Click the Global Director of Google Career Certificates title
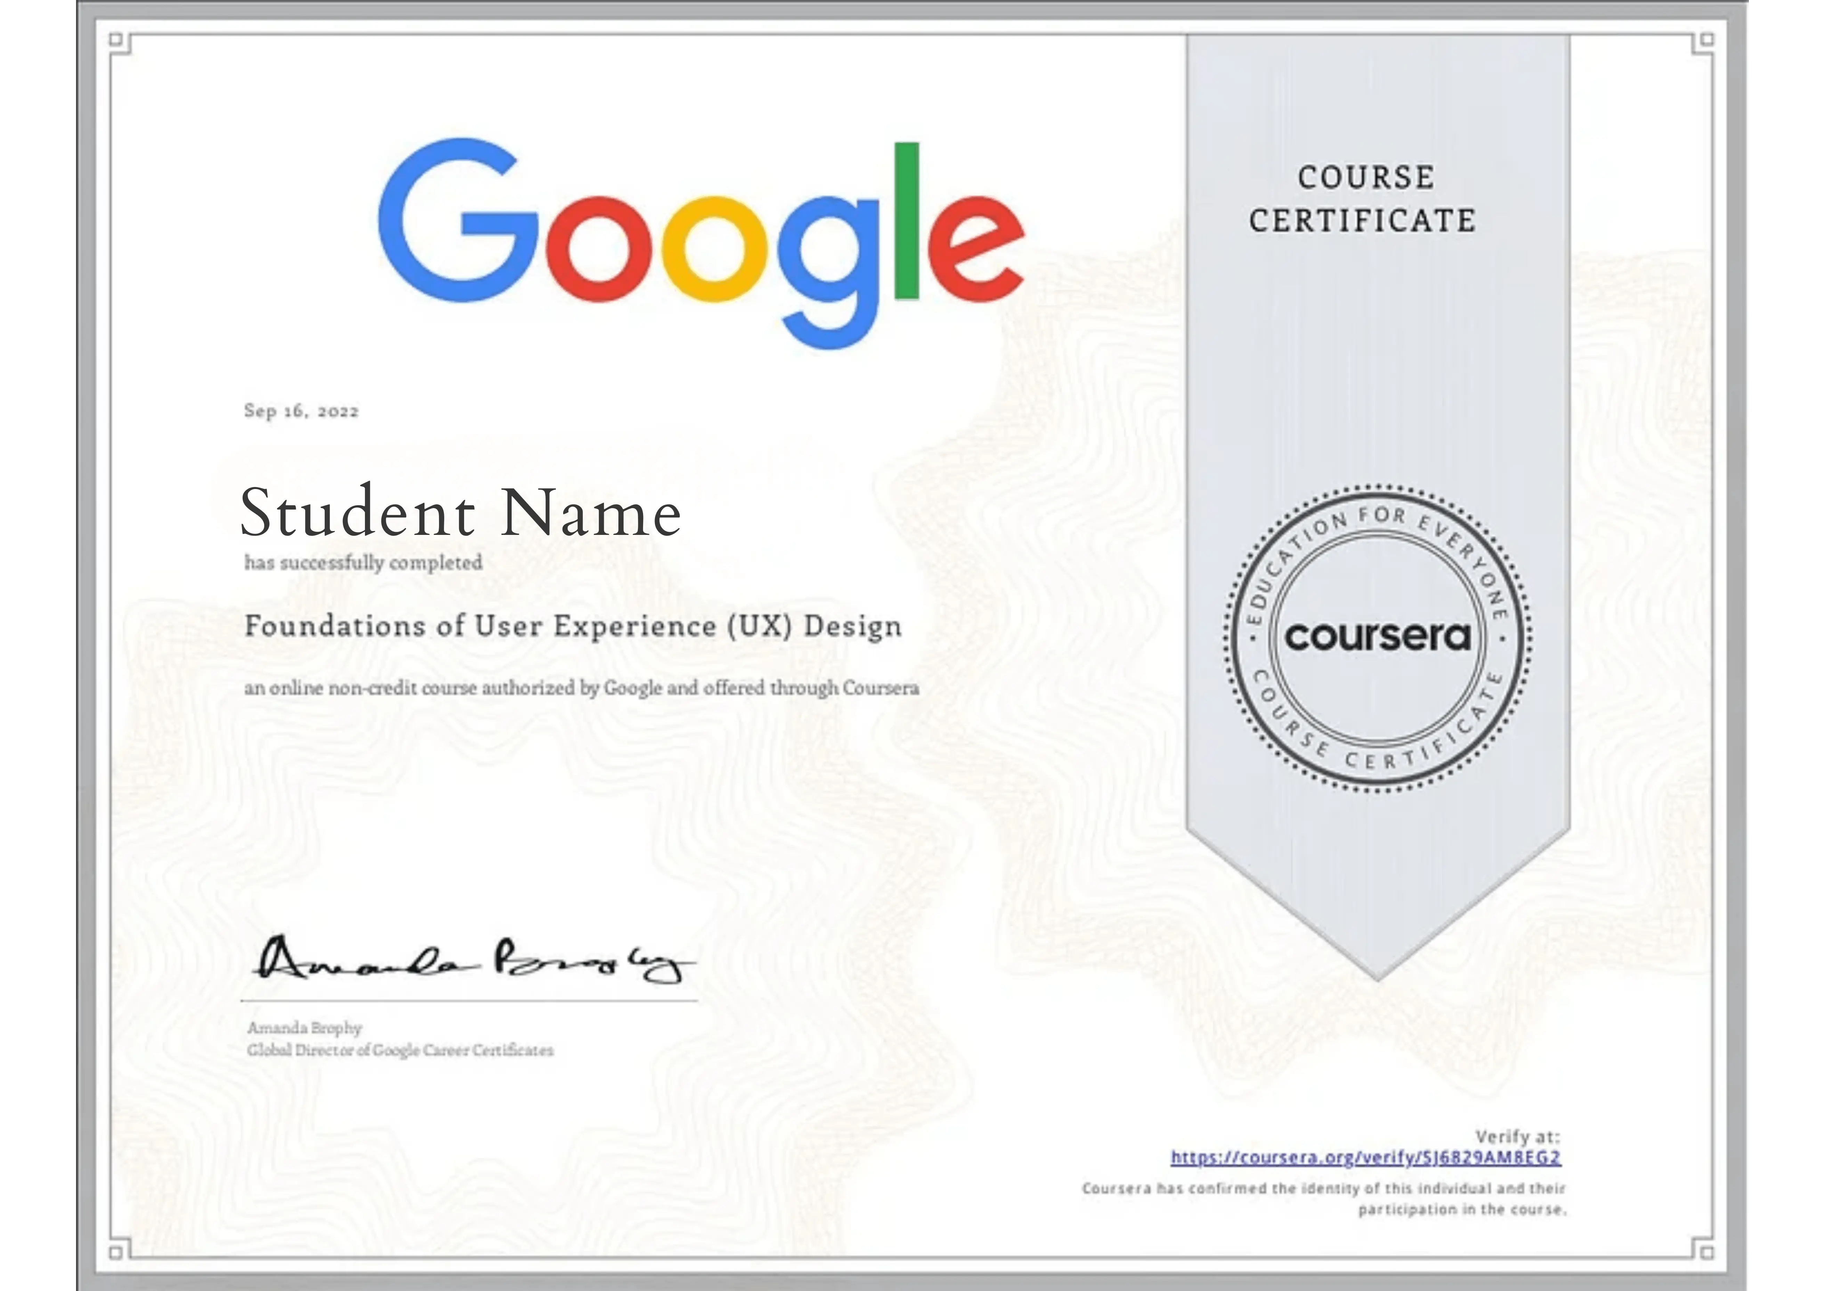 [400, 1050]
